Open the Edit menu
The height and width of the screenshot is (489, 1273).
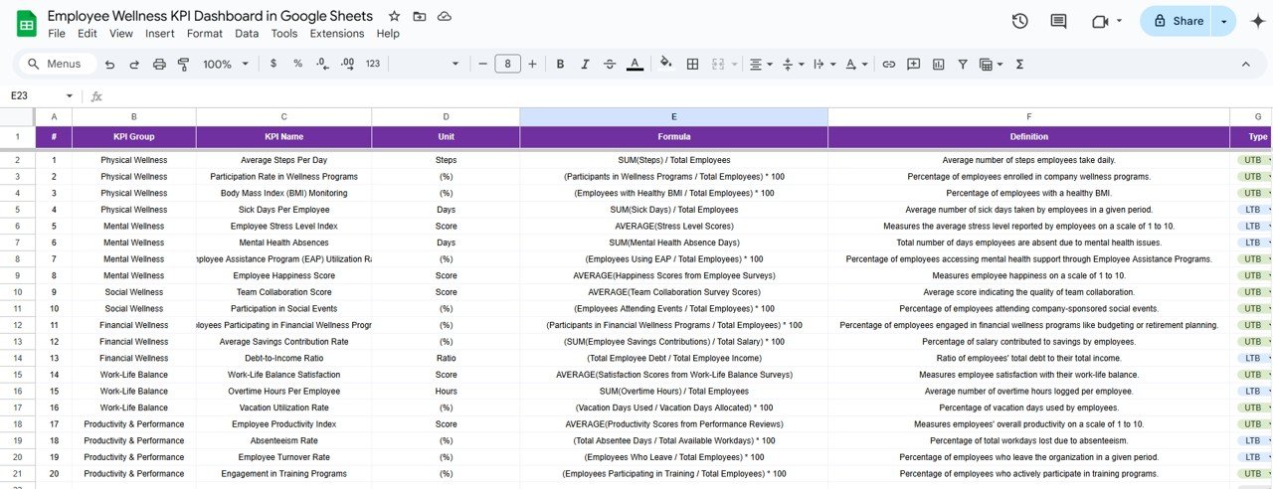pos(88,33)
